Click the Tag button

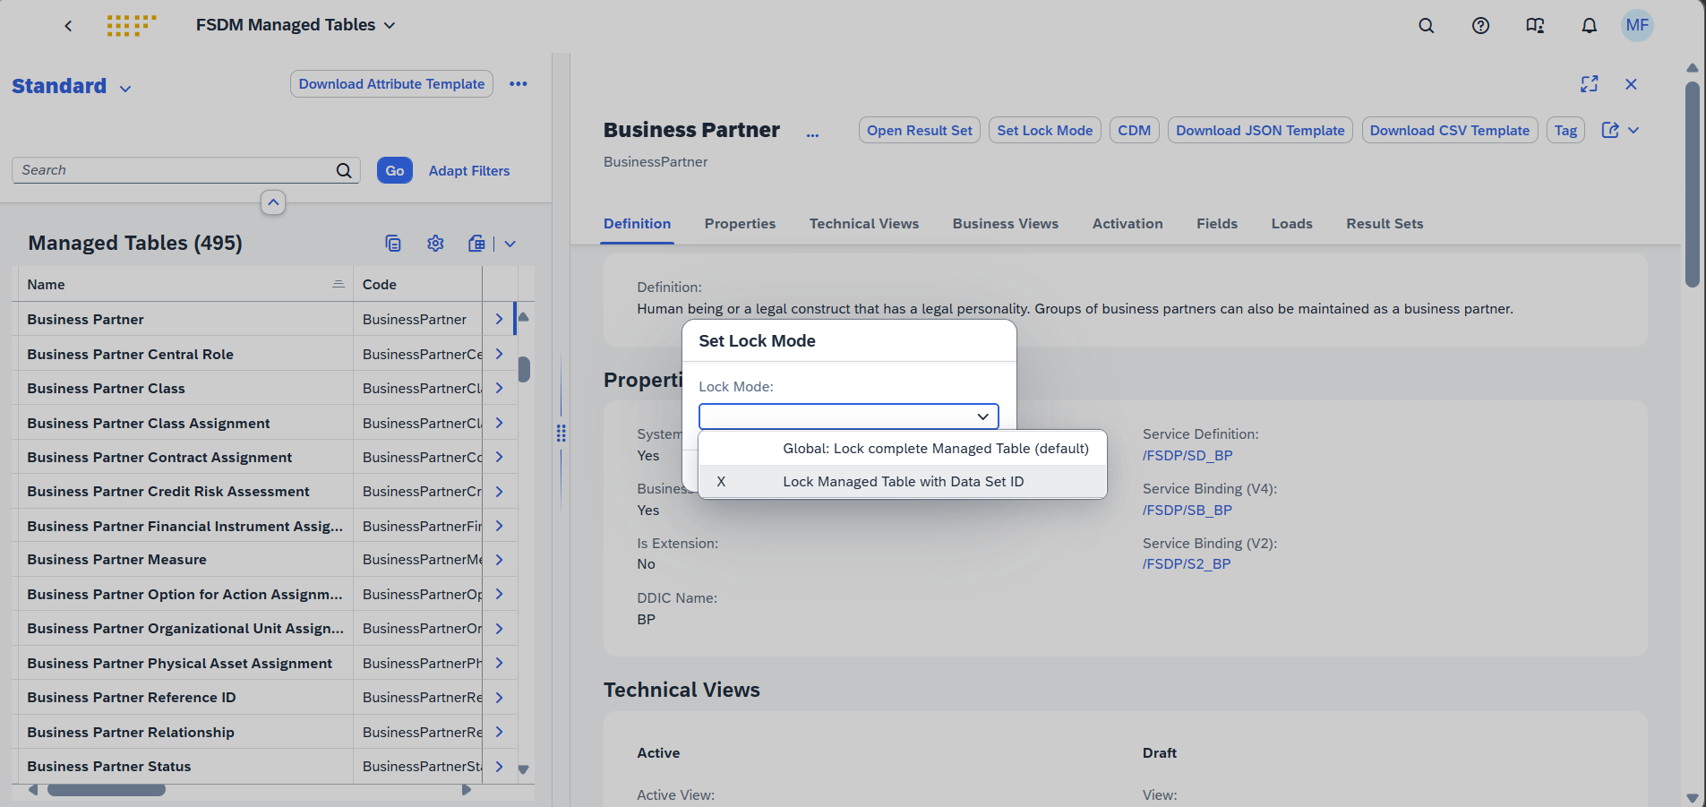pyautogui.click(x=1565, y=130)
